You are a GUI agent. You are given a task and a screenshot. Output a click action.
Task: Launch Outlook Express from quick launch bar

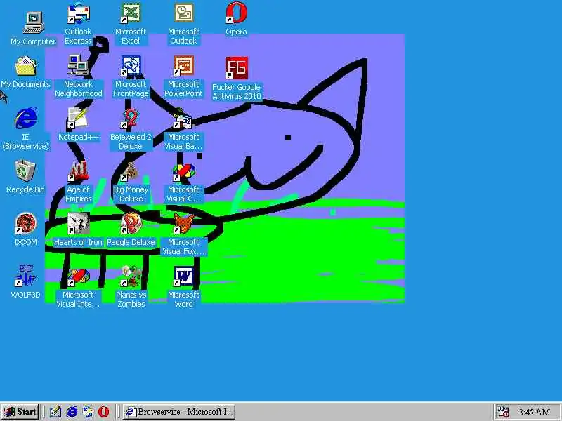88,412
